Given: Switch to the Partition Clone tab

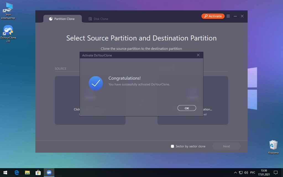Looking at the screenshot, I should point(62,19).
